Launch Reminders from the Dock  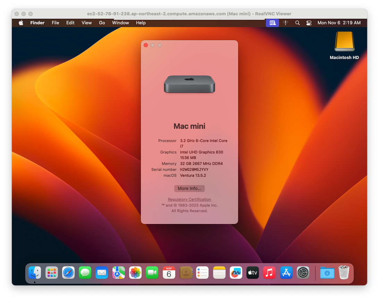[x=202, y=273]
